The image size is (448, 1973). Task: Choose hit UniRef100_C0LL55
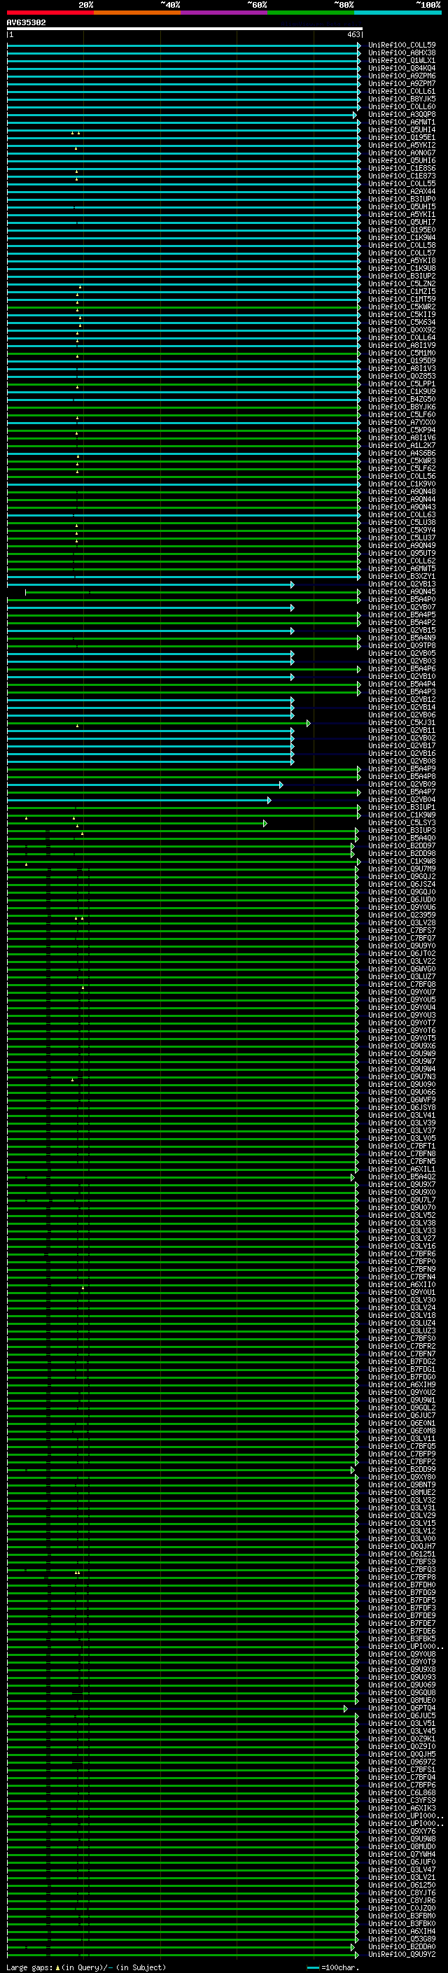401,184
